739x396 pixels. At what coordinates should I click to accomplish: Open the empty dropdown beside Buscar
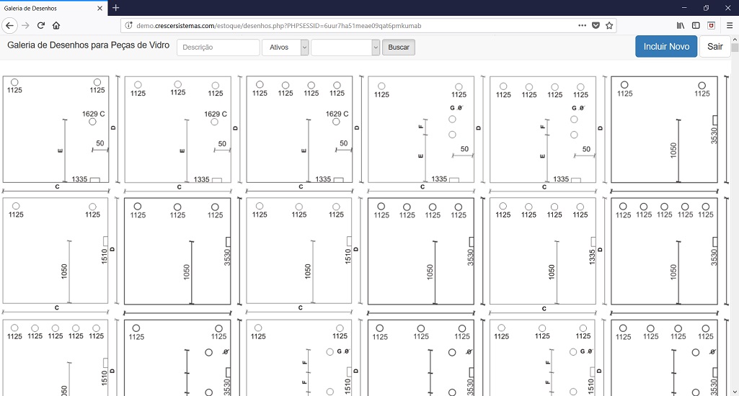coord(345,47)
